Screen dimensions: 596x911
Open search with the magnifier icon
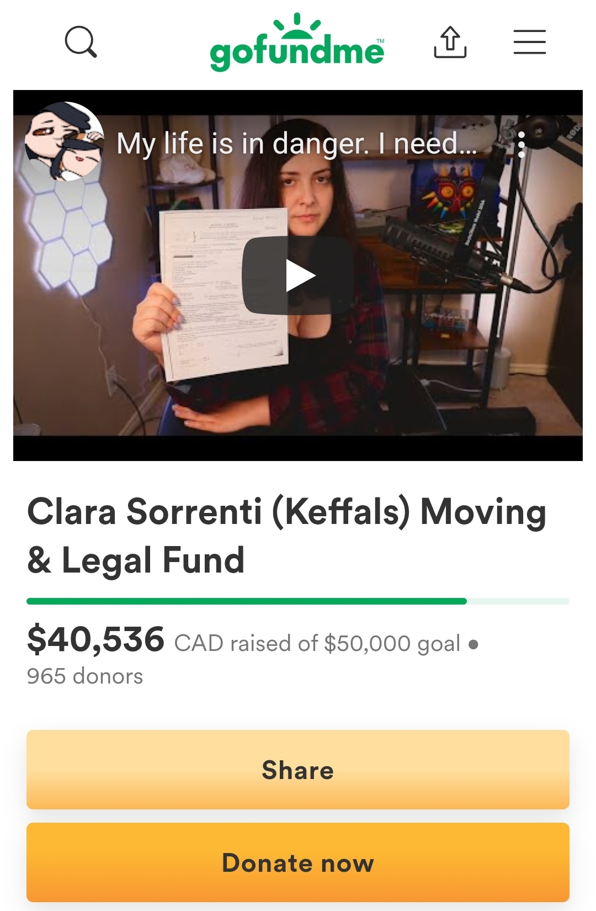coord(81,42)
